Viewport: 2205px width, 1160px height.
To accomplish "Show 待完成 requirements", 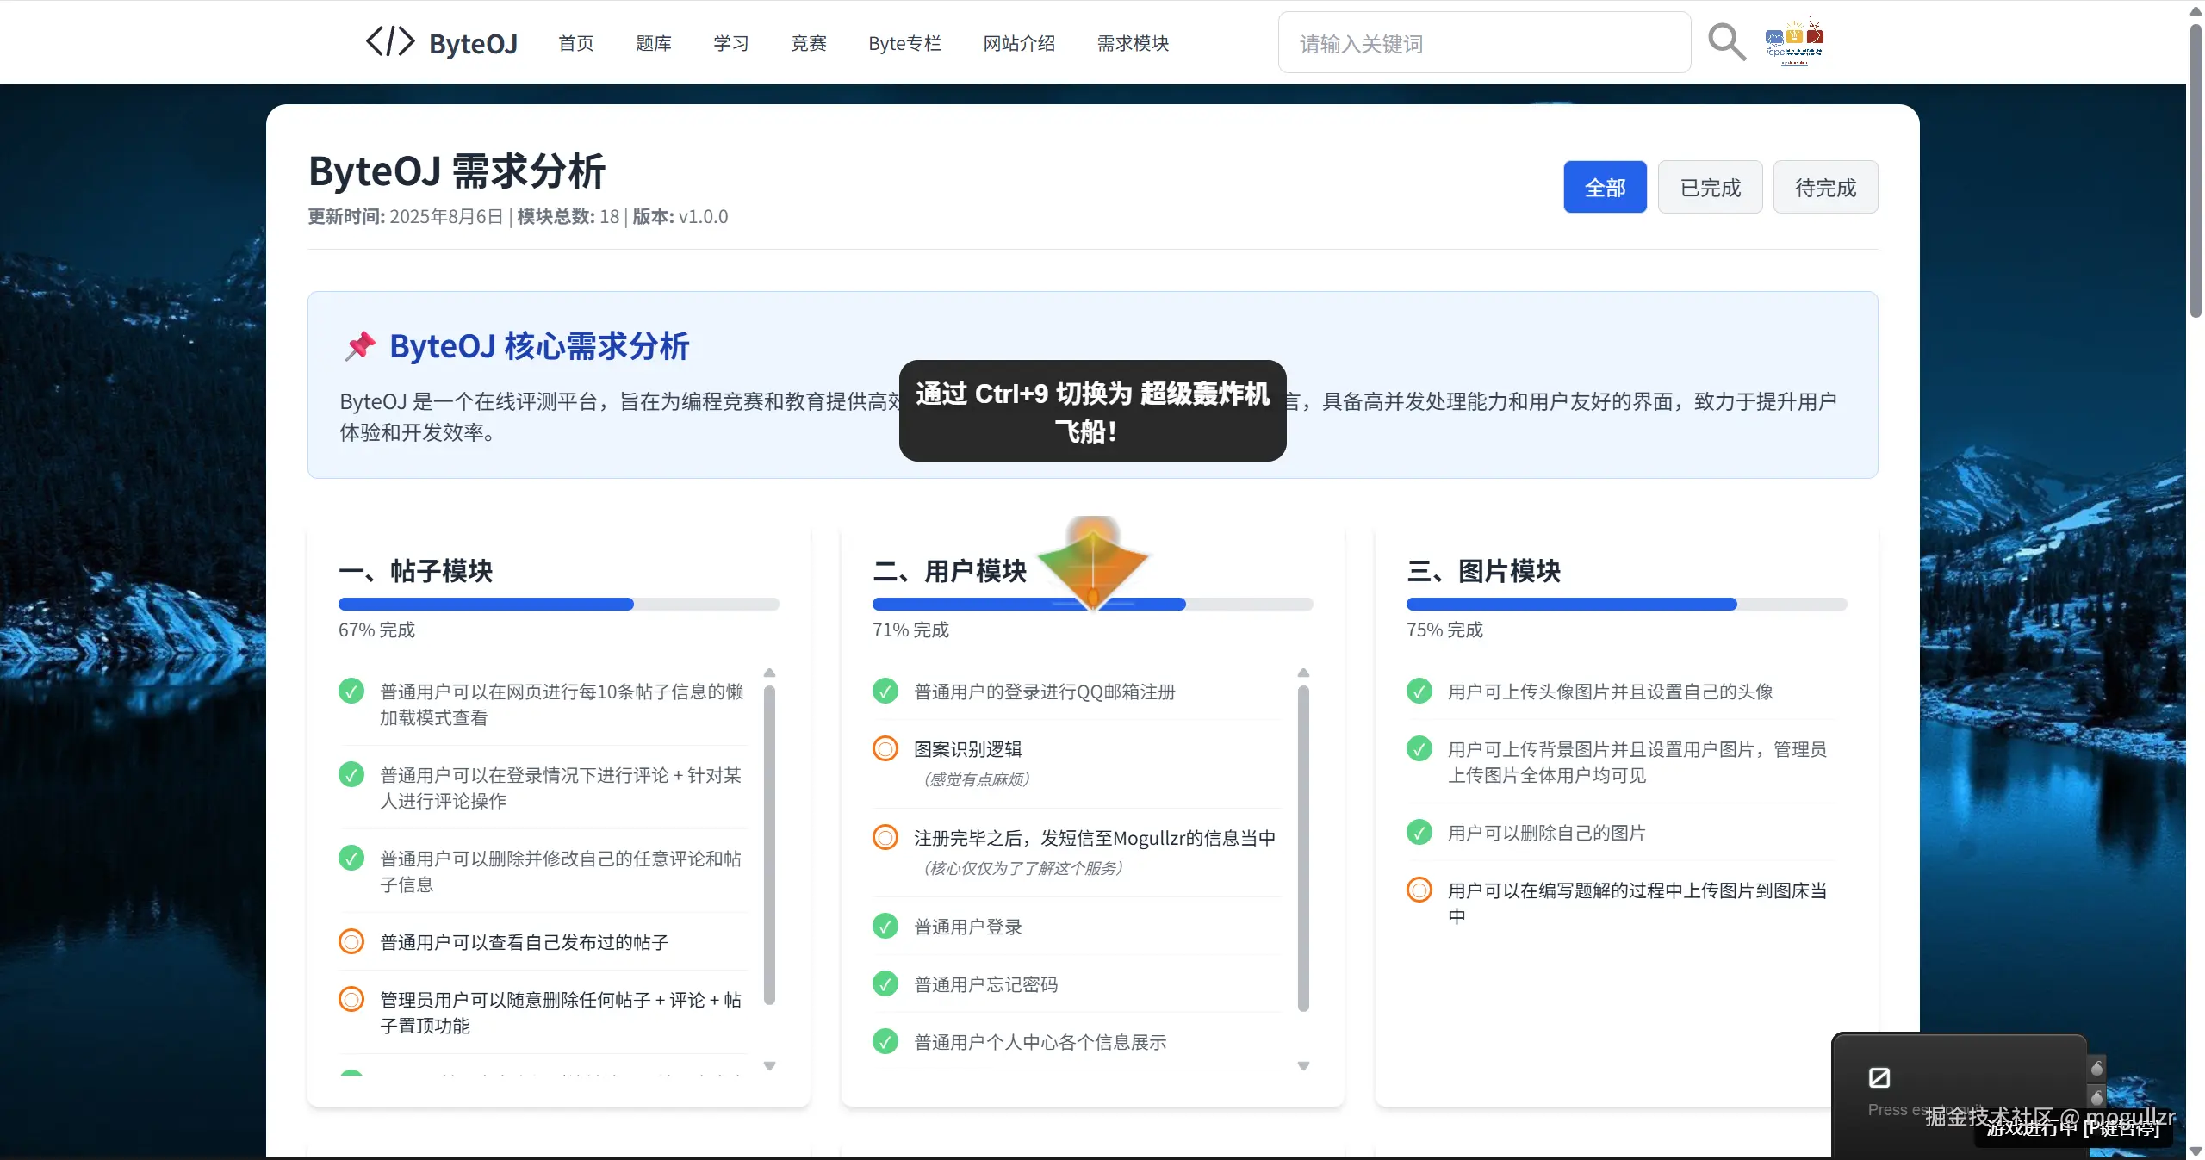I will 1825,187.
